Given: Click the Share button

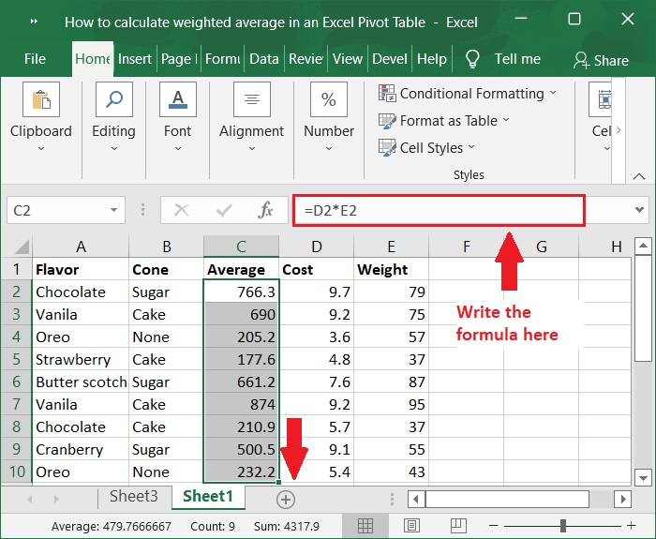Looking at the screenshot, I should tap(601, 60).
